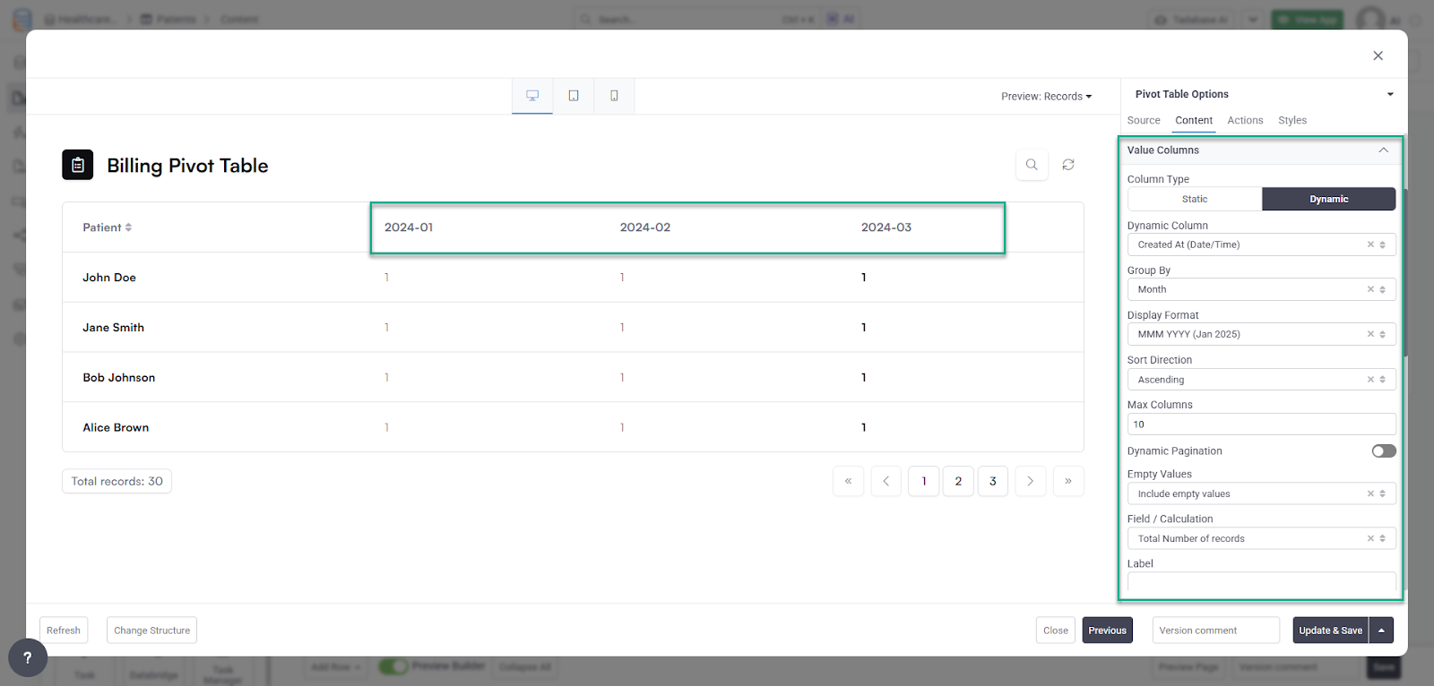This screenshot has height=686, width=1434.
Task: Switch to the Styles tab
Action: pos(1291,120)
